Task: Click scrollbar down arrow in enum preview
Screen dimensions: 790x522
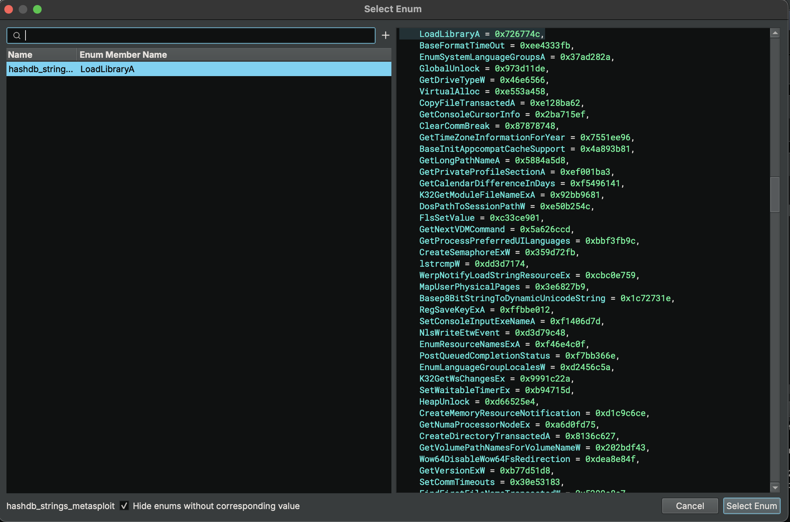Action: pos(775,488)
